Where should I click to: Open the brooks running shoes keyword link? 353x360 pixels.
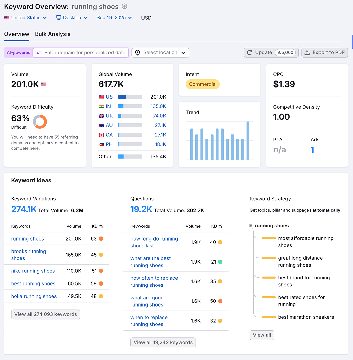click(28, 255)
